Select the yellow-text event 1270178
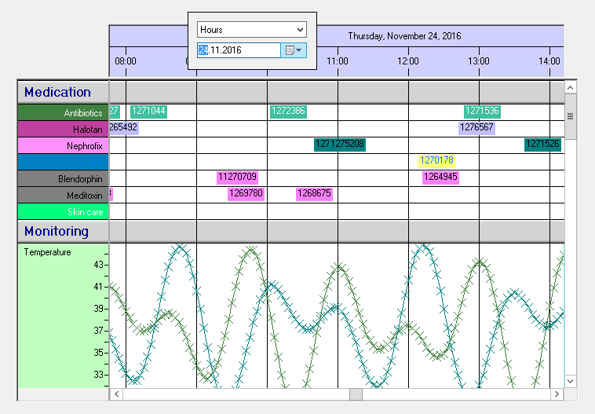 pos(436,161)
